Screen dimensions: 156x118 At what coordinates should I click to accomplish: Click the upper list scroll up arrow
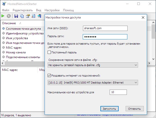[x=153, y=22]
